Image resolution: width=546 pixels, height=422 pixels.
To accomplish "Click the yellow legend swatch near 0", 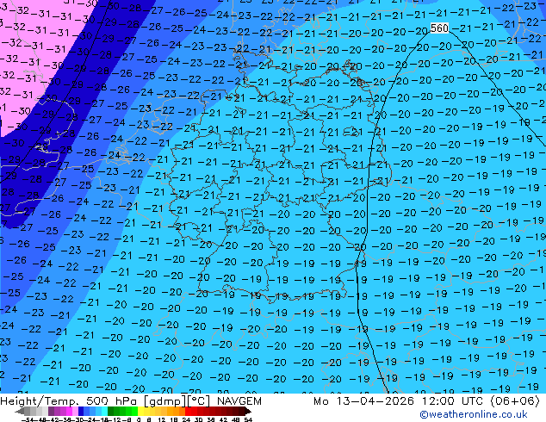I will (140, 411).
